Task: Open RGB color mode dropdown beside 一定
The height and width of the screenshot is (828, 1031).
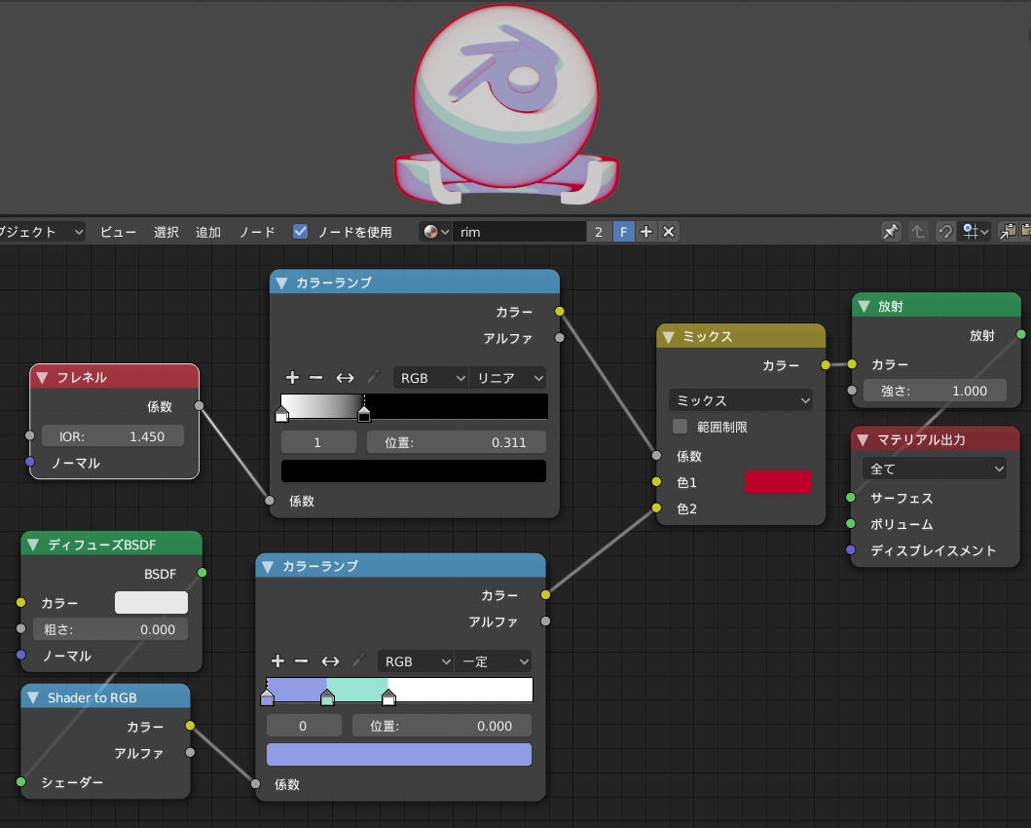Action: pos(416,661)
